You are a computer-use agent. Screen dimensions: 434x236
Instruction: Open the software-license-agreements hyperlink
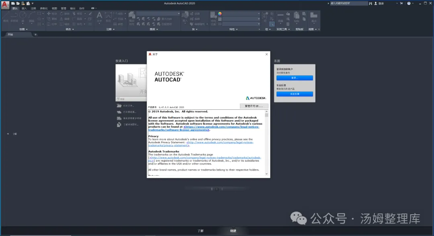click(204, 128)
